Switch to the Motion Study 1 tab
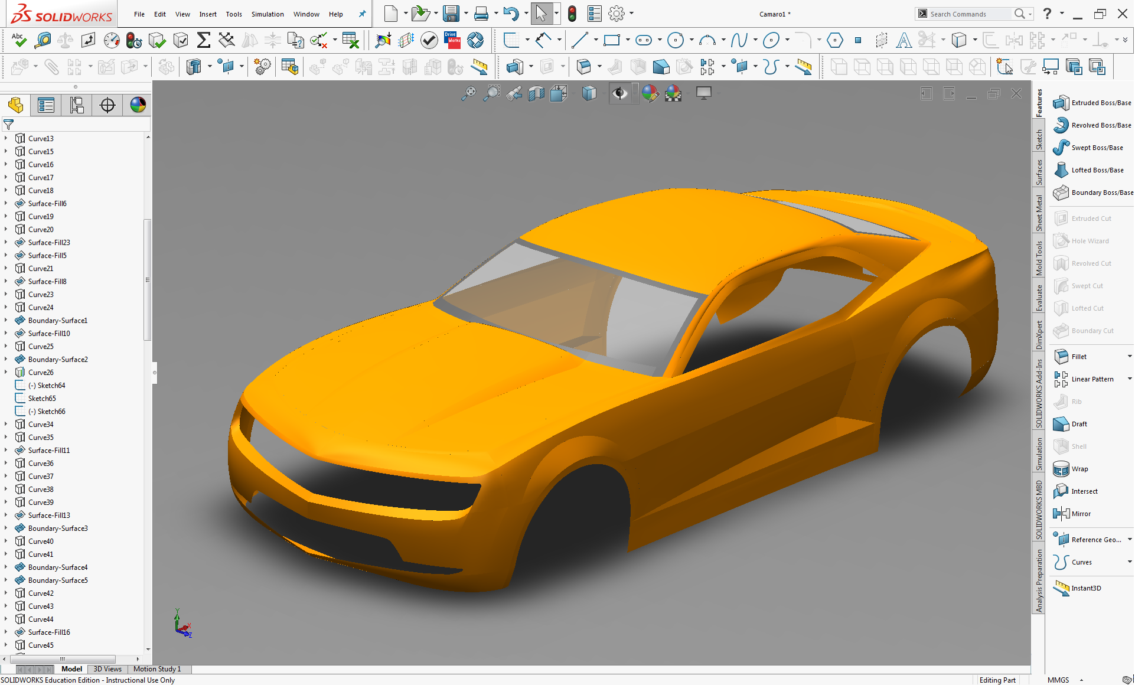The height and width of the screenshot is (685, 1135). point(156,669)
